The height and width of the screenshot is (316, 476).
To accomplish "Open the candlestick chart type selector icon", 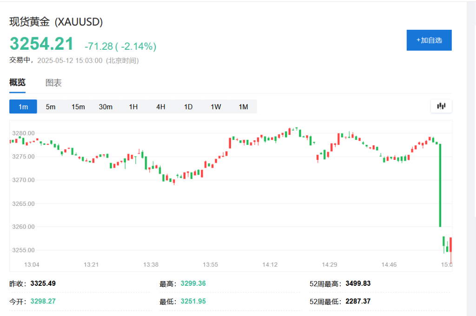I will tap(441, 106).
